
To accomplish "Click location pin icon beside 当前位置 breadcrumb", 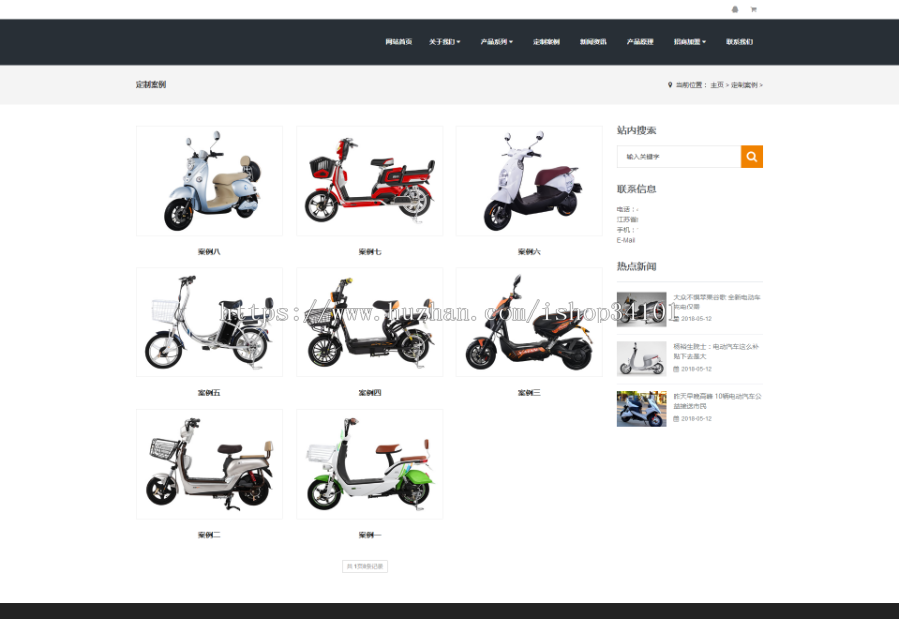I will (x=671, y=84).
